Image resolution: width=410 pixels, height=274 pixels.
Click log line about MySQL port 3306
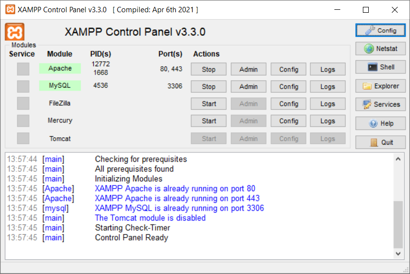point(179,208)
